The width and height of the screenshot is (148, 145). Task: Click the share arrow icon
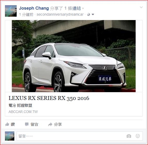[50, 124]
